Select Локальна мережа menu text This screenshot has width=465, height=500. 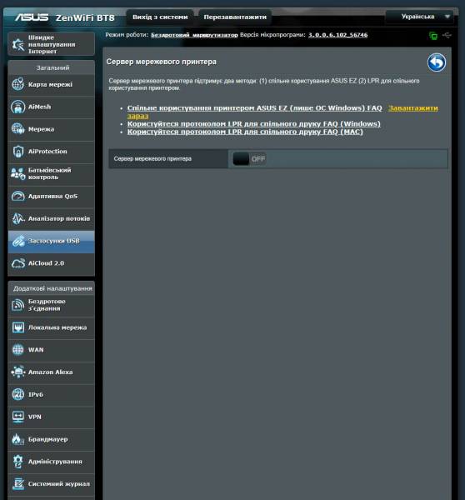[x=57, y=327]
